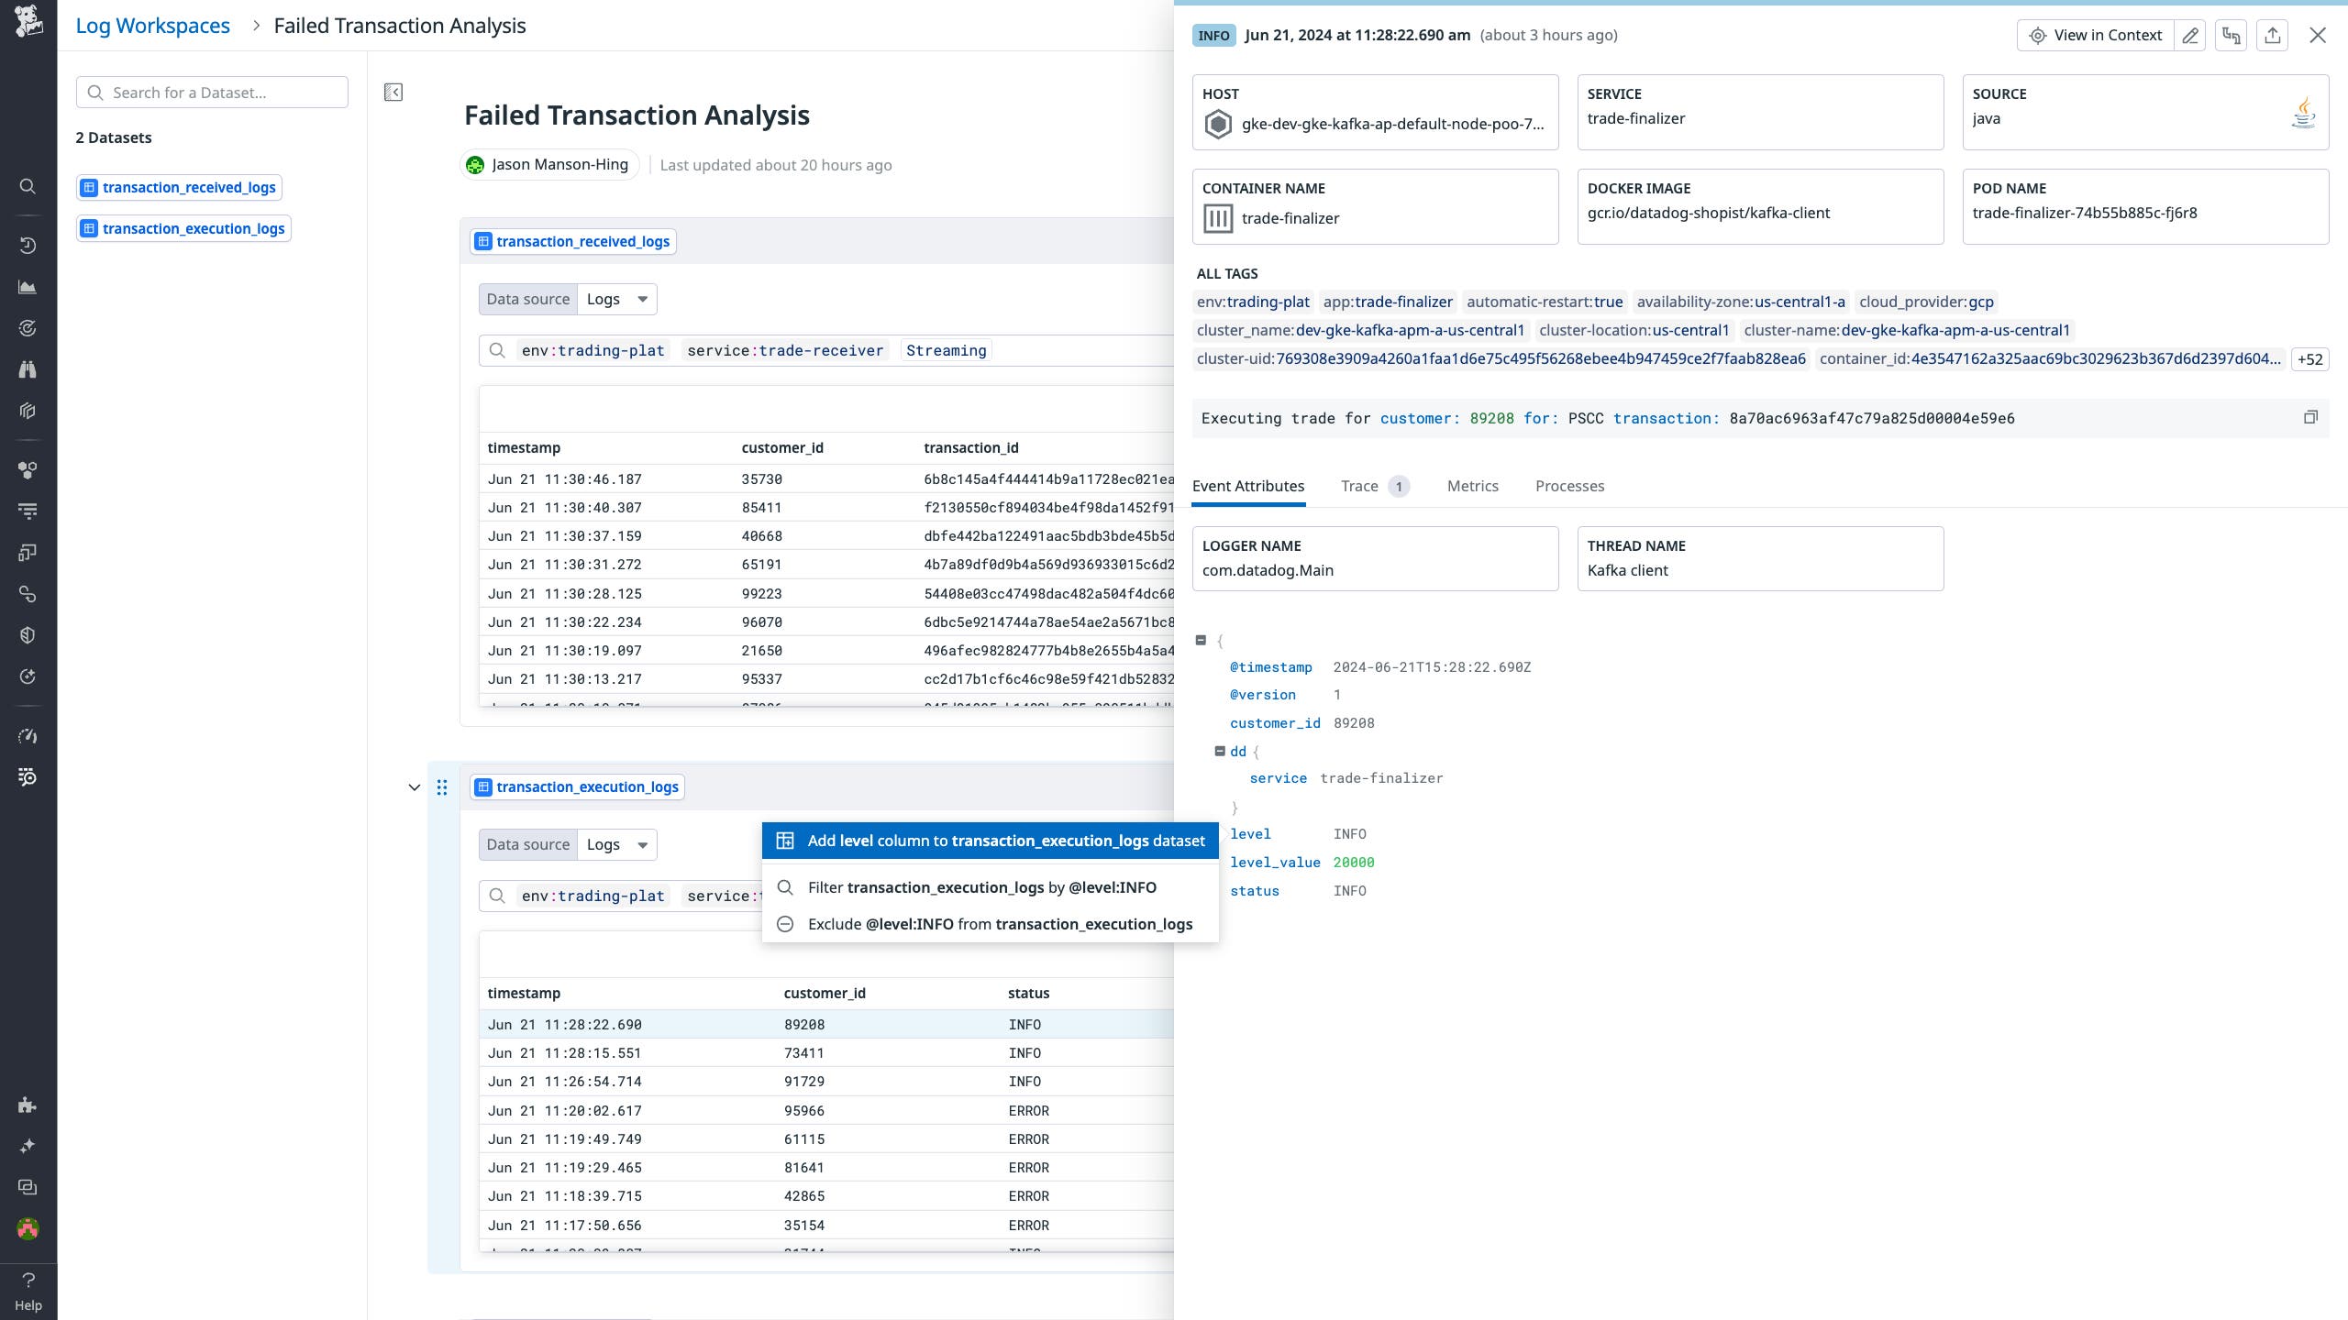The height and width of the screenshot is (1320, 2348).
Task: Open the Log Workspaces breadcrumb link
Action: click(152, 25)
